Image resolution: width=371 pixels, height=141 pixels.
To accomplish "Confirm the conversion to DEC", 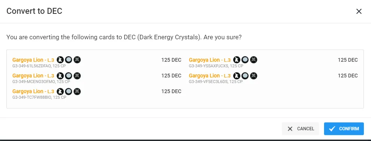I will (344, 129).
